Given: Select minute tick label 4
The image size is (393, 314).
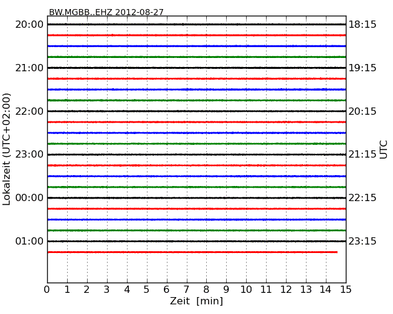Looking at the screenshot, I should (x=127, y=289).
